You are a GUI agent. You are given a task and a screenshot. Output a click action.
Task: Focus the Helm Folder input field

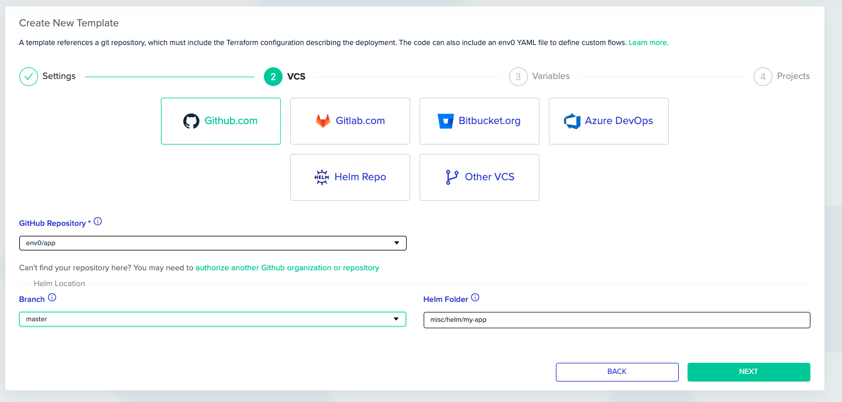click(617, 320)
